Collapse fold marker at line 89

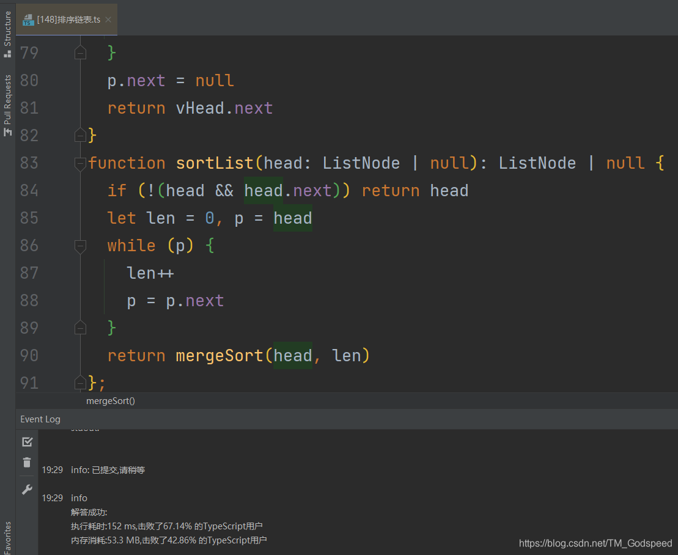(80, 328)
